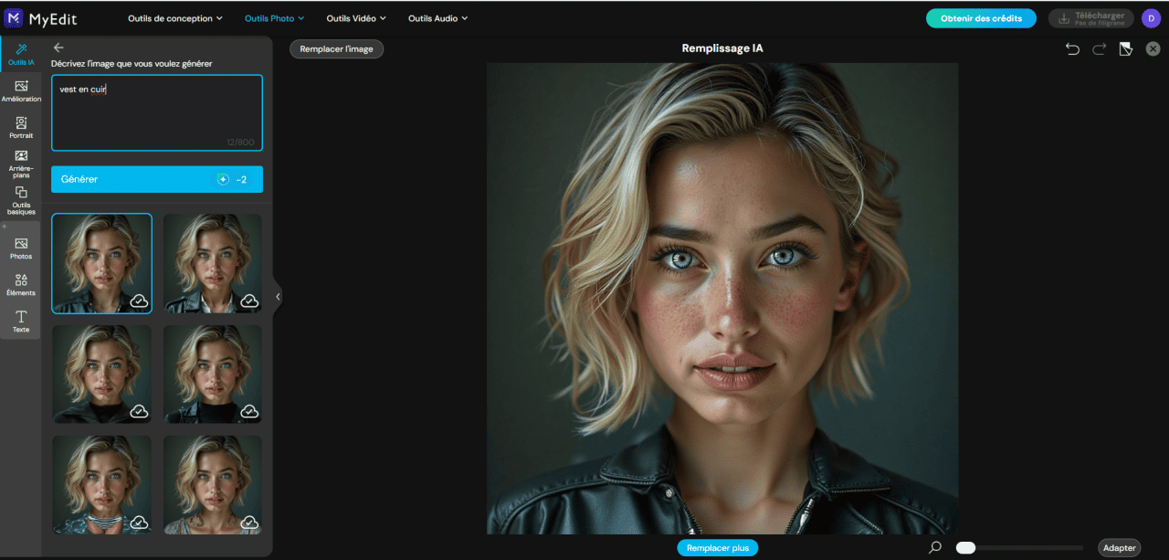
Task: Select the second generated thumbnail result
Action: (213, 263)
